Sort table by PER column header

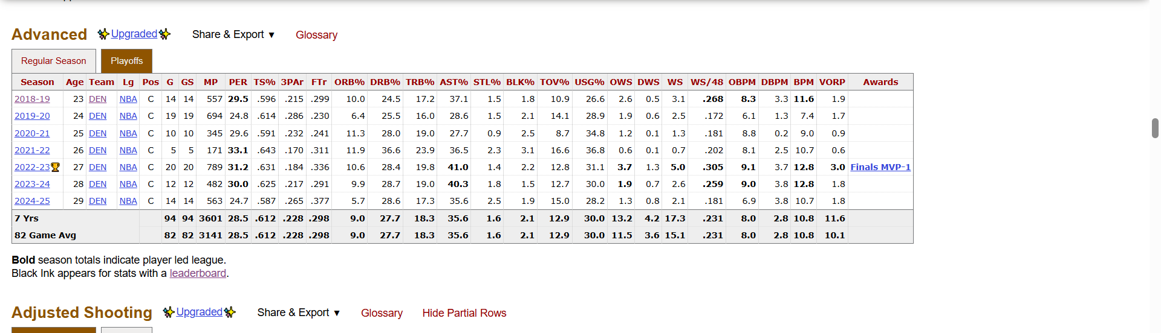(x=238, y=82)
